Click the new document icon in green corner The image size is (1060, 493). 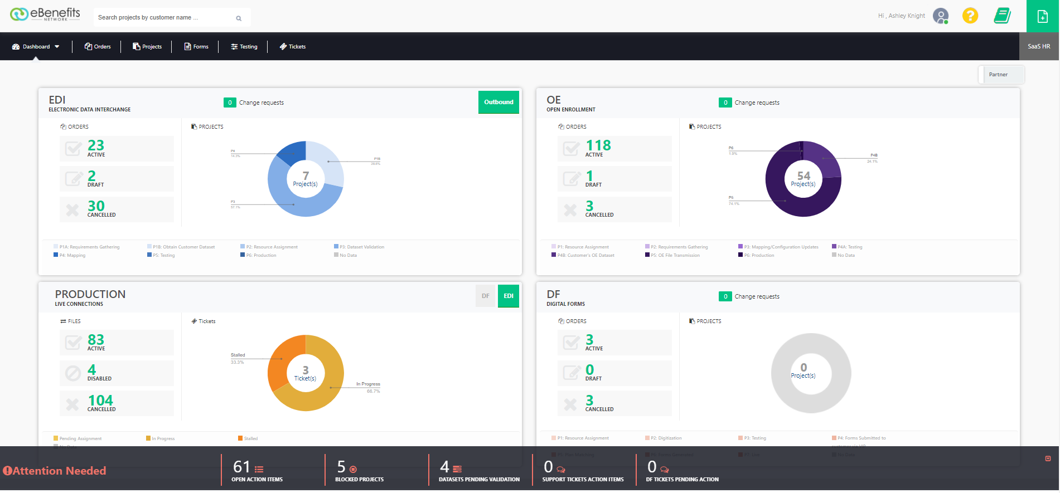coord(1043,16)
